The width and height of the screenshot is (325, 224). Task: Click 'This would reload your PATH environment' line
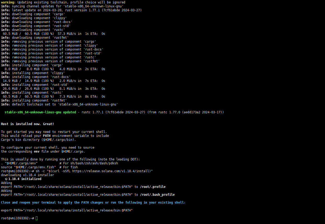tap(55, 136)
